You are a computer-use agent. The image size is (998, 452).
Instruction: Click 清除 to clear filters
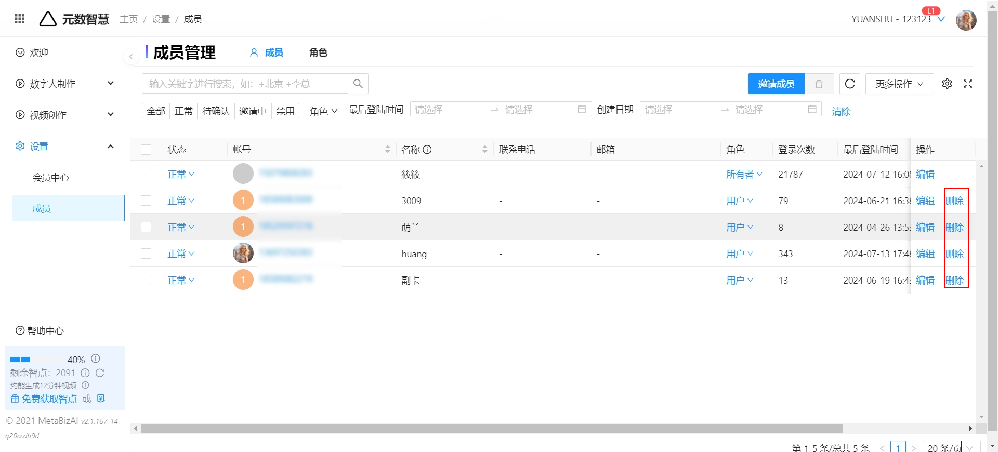coord(841,111)
